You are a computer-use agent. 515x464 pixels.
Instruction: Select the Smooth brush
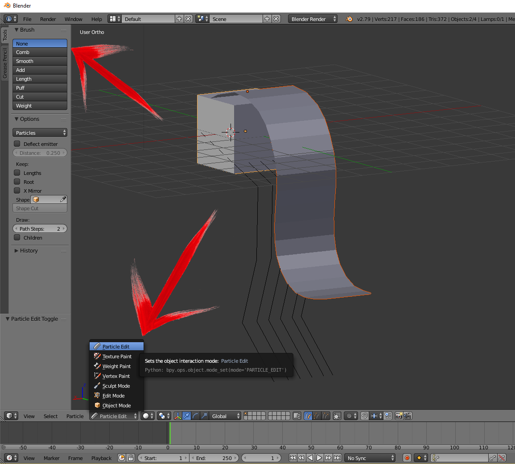[x=40, y=61]
